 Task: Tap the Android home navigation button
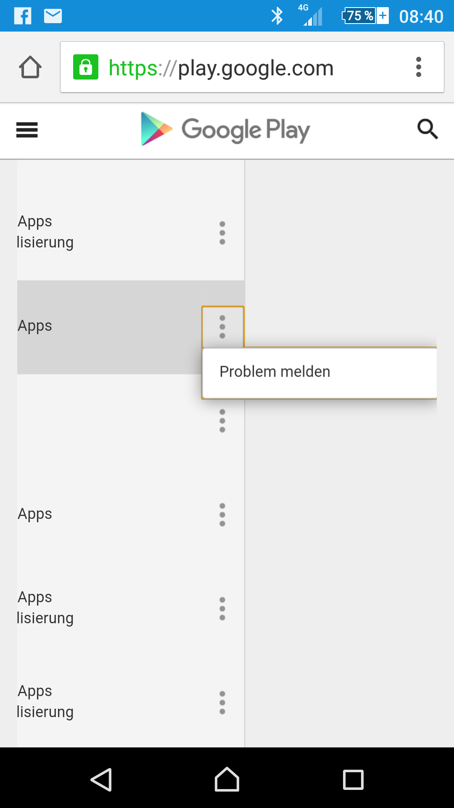tap(227, 779)
